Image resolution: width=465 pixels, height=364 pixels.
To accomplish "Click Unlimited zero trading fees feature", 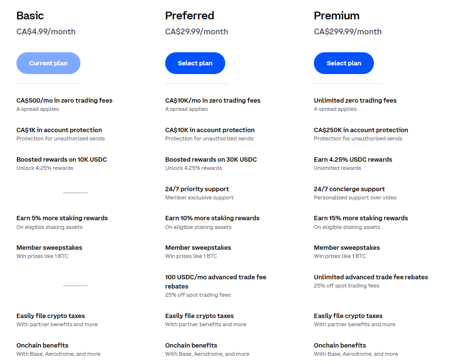I will click(x=355, y=101).
